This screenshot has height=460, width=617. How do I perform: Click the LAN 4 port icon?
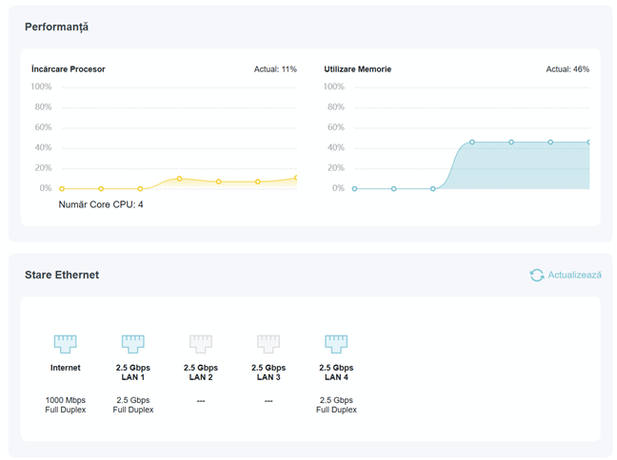[336, 343]
